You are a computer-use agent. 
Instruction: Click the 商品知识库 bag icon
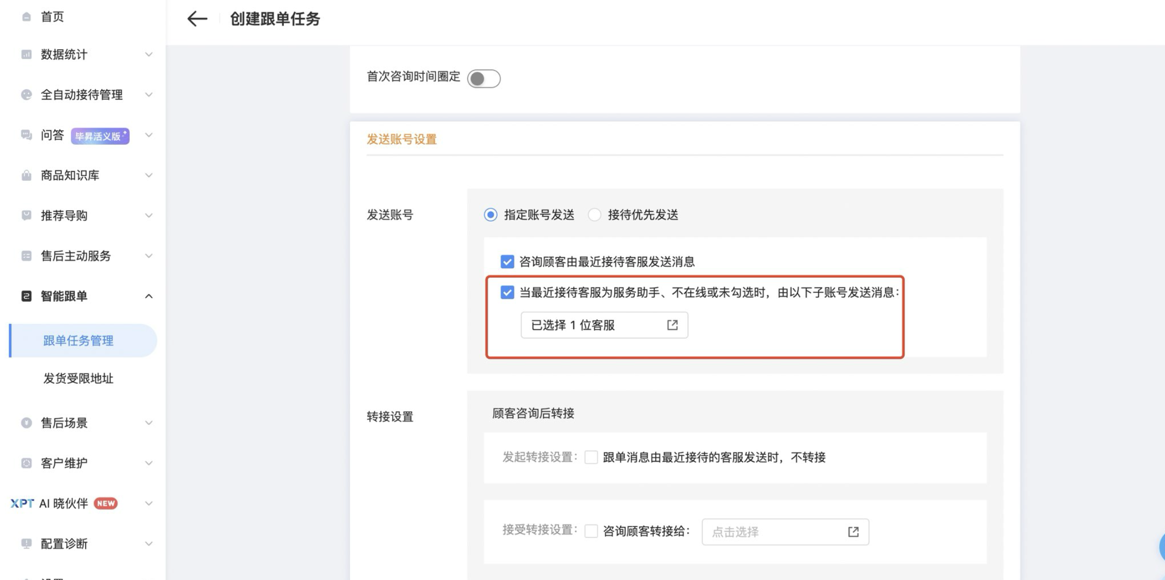point(26,175)
